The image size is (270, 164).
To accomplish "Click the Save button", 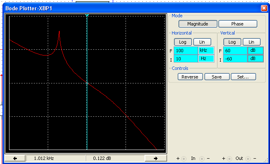I will click(x=217, y=77).
